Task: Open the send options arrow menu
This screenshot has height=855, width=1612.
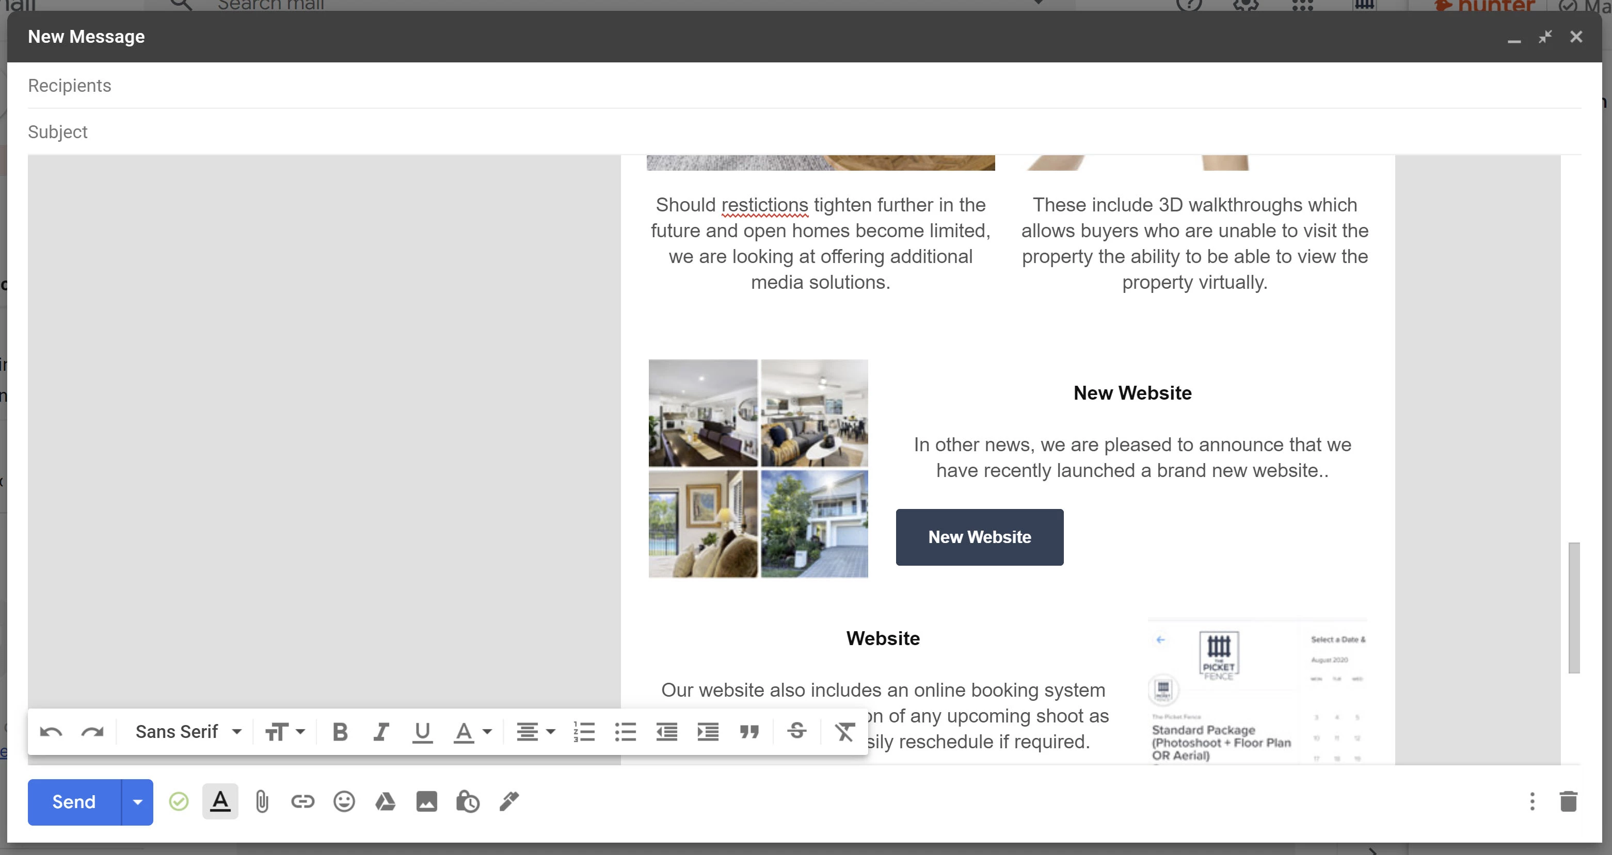Action: (138, 802)
